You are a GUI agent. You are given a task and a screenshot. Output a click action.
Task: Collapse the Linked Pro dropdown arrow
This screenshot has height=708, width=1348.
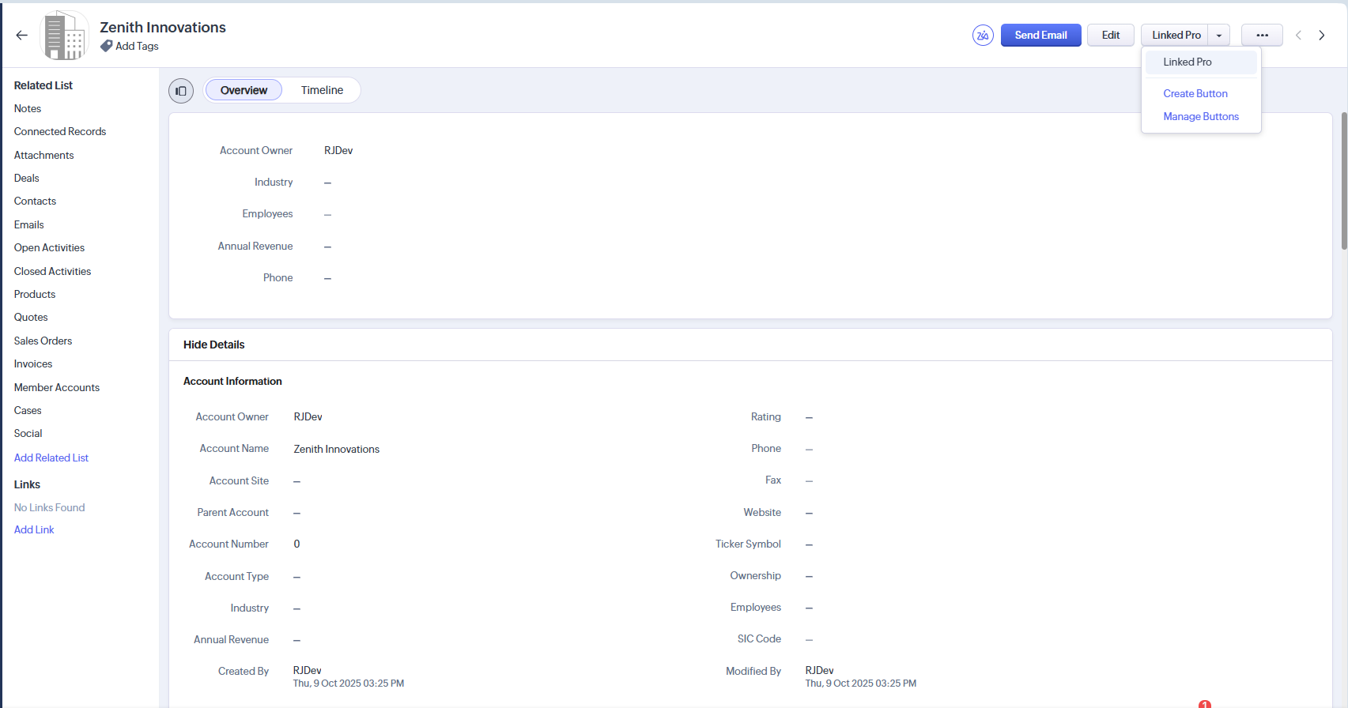[x=1219, y=36]
